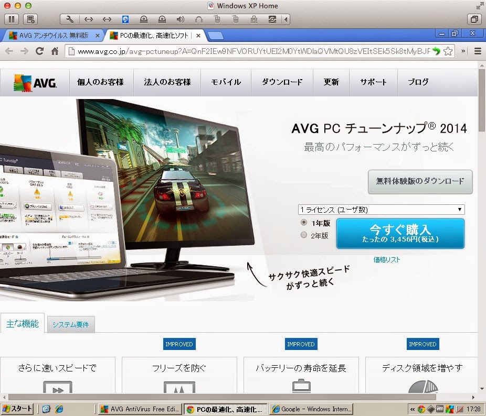Expand the 1 ライセンス (ユーザ数) dropdown

point(381,210)
